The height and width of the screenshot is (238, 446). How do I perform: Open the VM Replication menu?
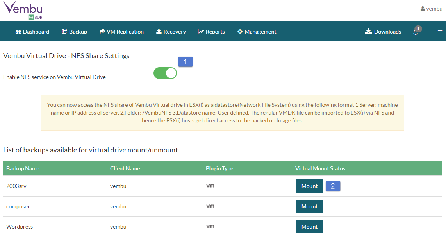click(x=121, y=32)
